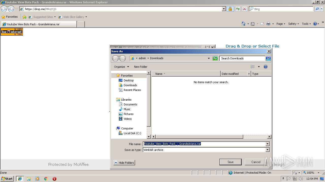Screen dimensions: 325x182
Task: Click the Cancel button
Action: (256, 162)
